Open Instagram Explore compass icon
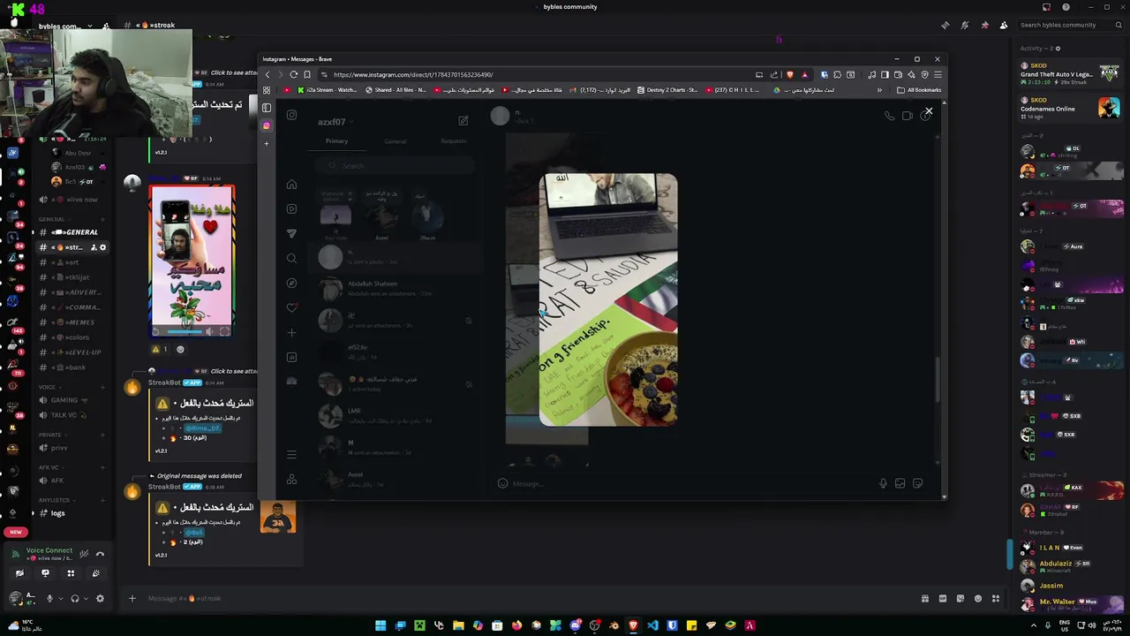Screen dimensions: 1130x636 [291, 284]
